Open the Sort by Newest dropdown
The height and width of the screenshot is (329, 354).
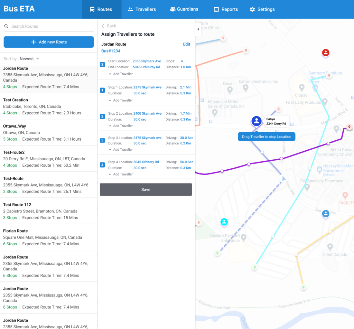29,59
